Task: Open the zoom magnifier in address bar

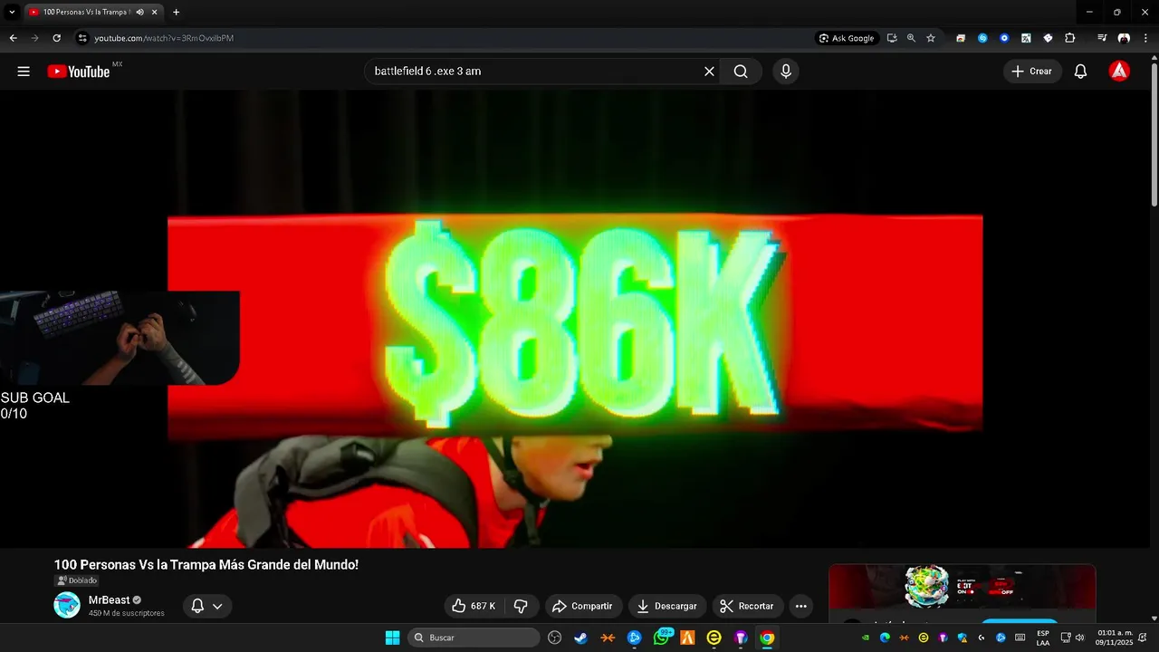Action: 911,38
